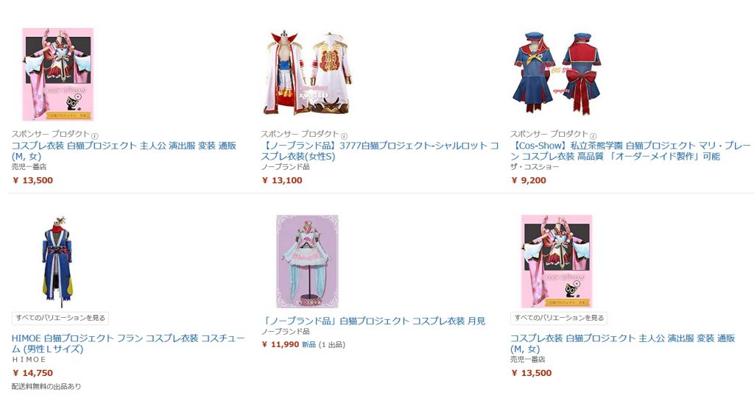
Task: Open the Tsukimi pastel dress thumbnail
Action: (x=307, y=261)
